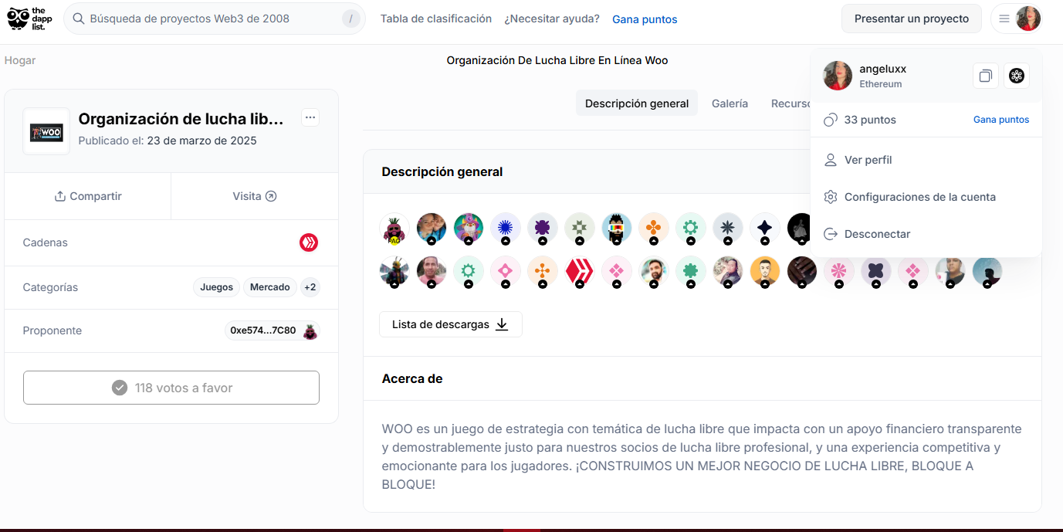Focus the Web3 project search field
1063x532 pixels.
point(215,19)
